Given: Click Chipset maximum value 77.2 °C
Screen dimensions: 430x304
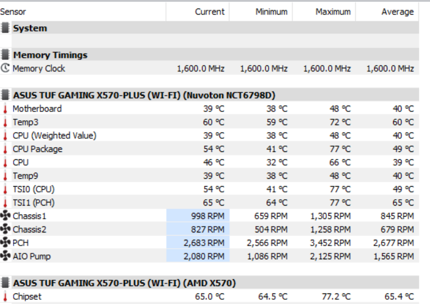Looking at the screenshot, I should click(336, 297).
